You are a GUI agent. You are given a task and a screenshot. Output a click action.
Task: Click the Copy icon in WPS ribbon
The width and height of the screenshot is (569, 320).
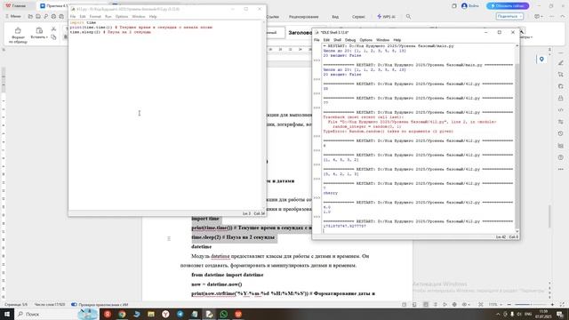click(x=53, y=37)
